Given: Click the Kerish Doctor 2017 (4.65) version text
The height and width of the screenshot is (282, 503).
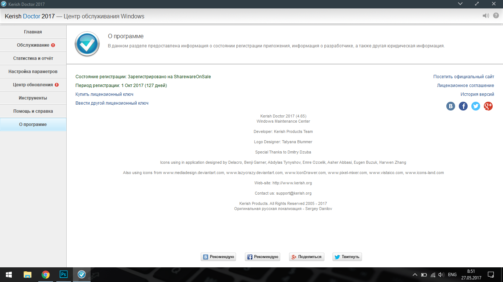Looking at the screenshot, I should (283, 116).
